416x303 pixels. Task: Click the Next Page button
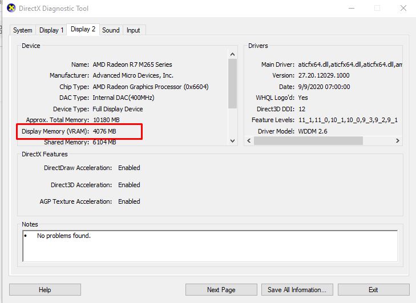coord(221,290)
